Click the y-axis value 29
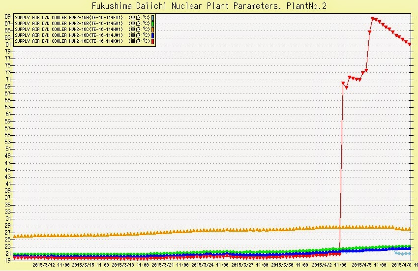Viewport: 418px width, 271px height. (x=7, y=226)
